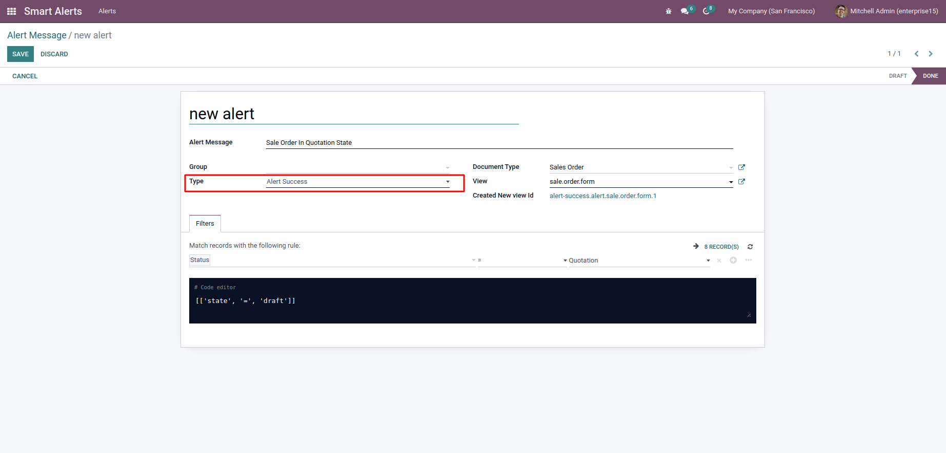Change the filter operator dropdown
The width and height of the screenshot is (946, 453).
click(x=522, y=260)
